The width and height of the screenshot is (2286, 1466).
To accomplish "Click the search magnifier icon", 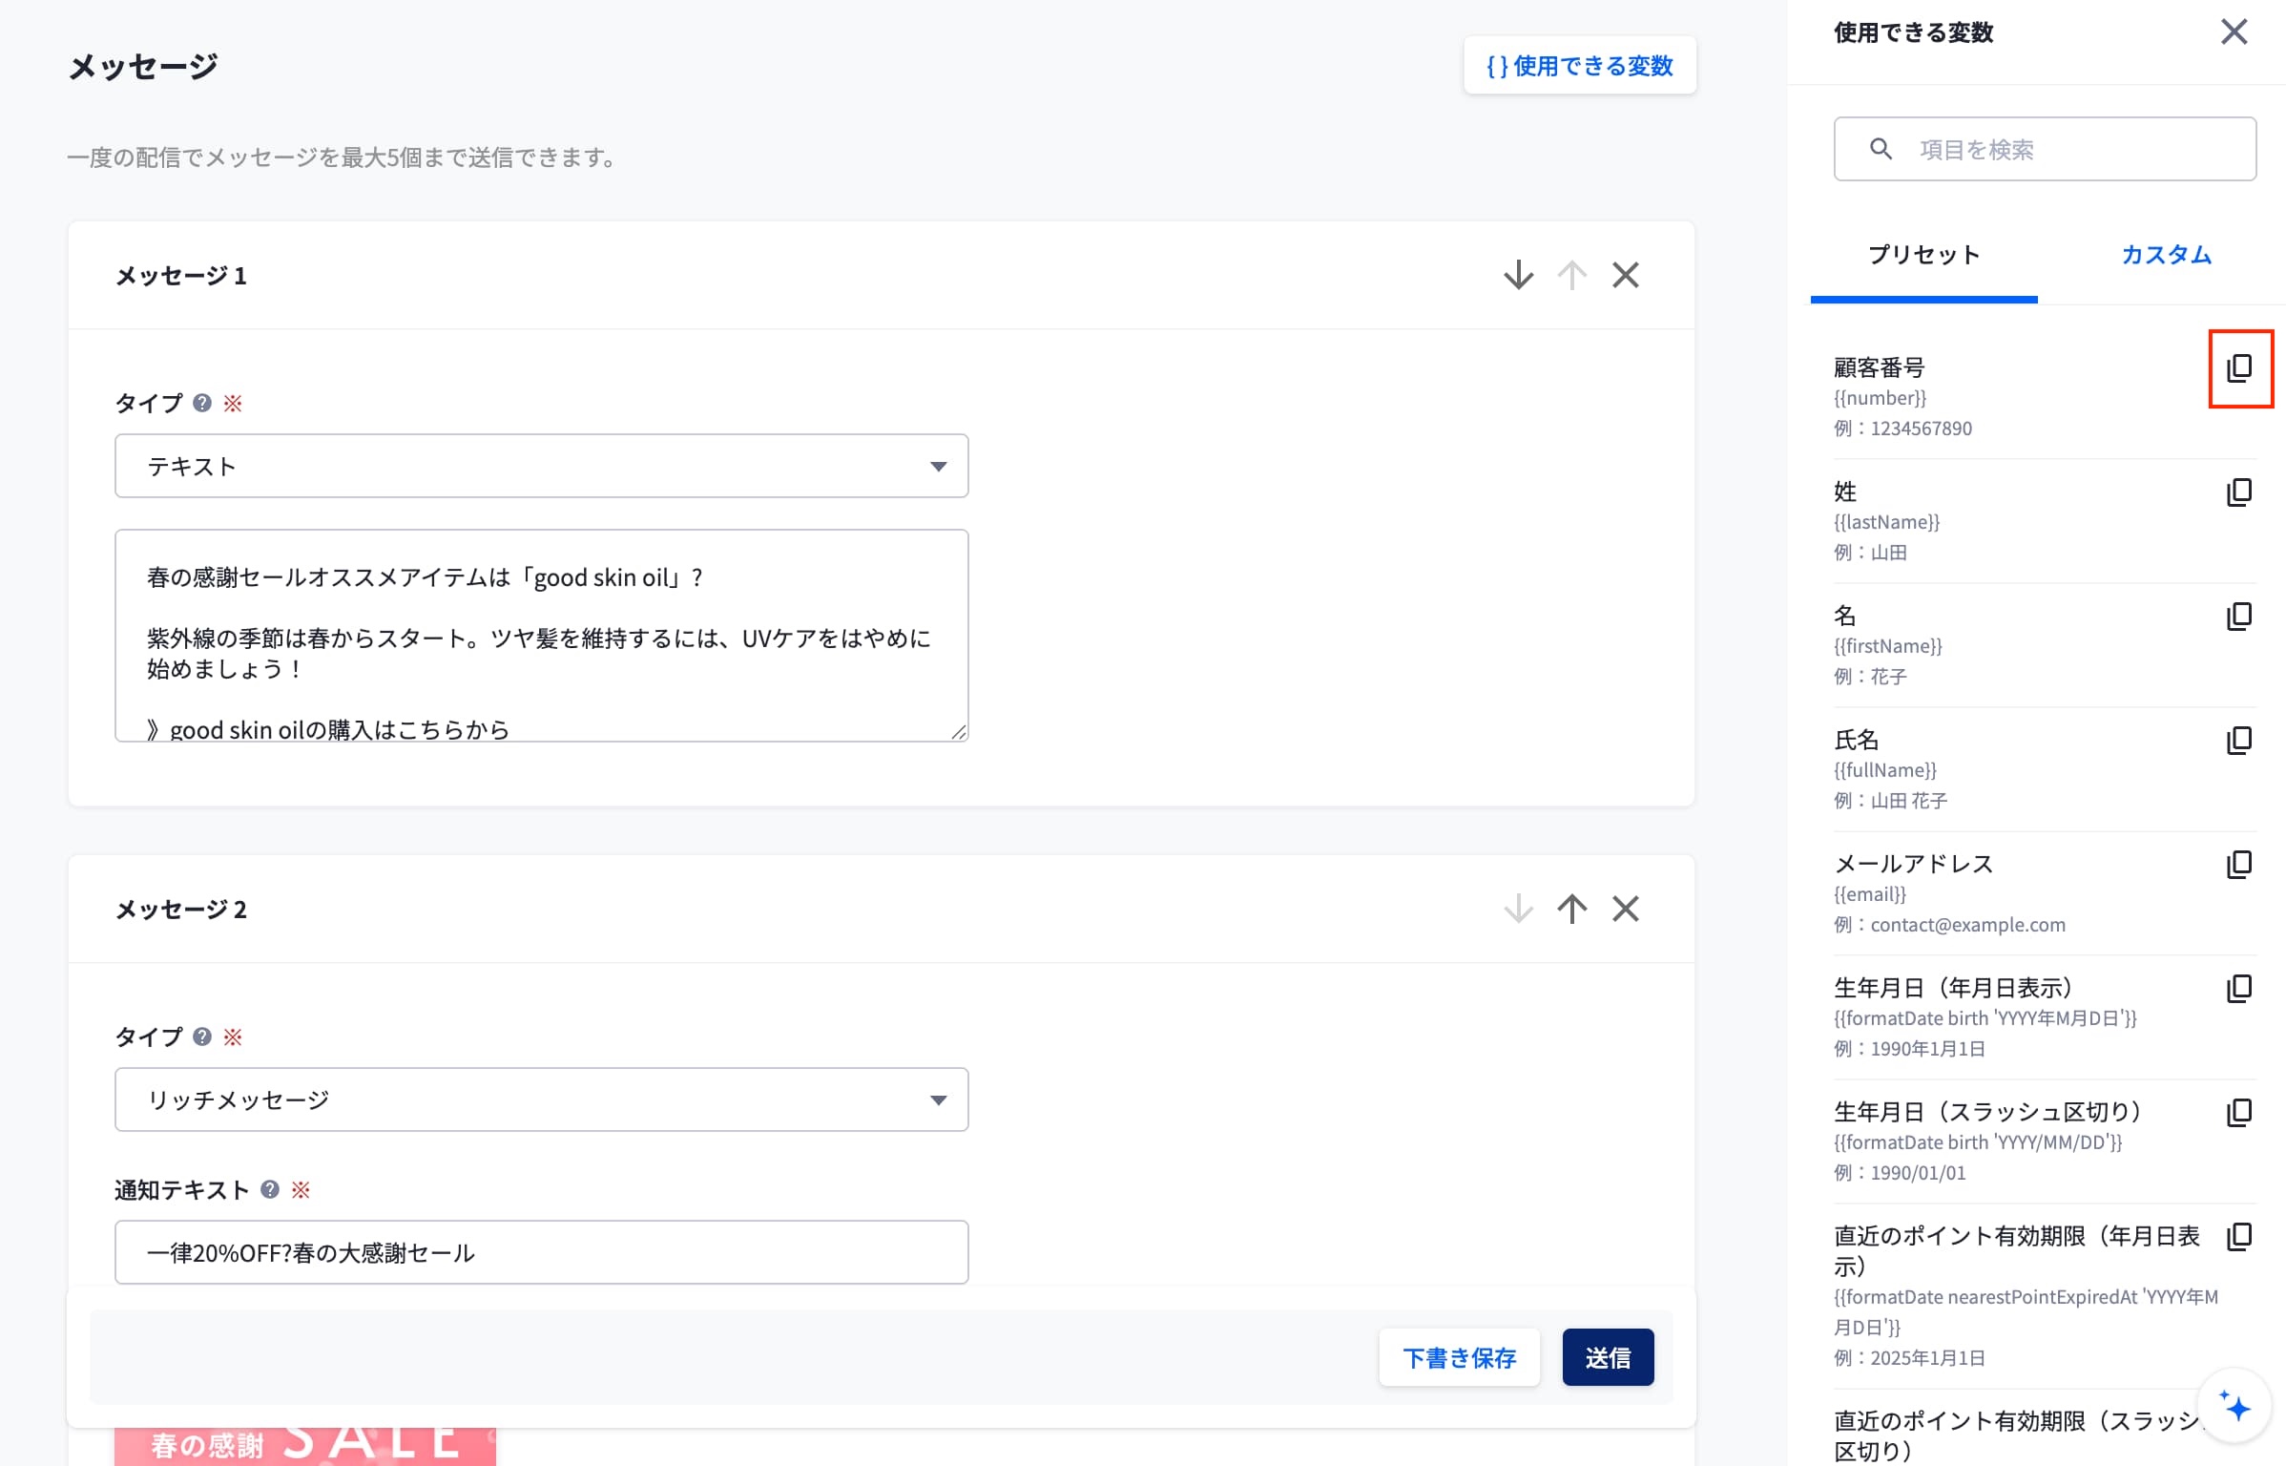I will 1881,149.
